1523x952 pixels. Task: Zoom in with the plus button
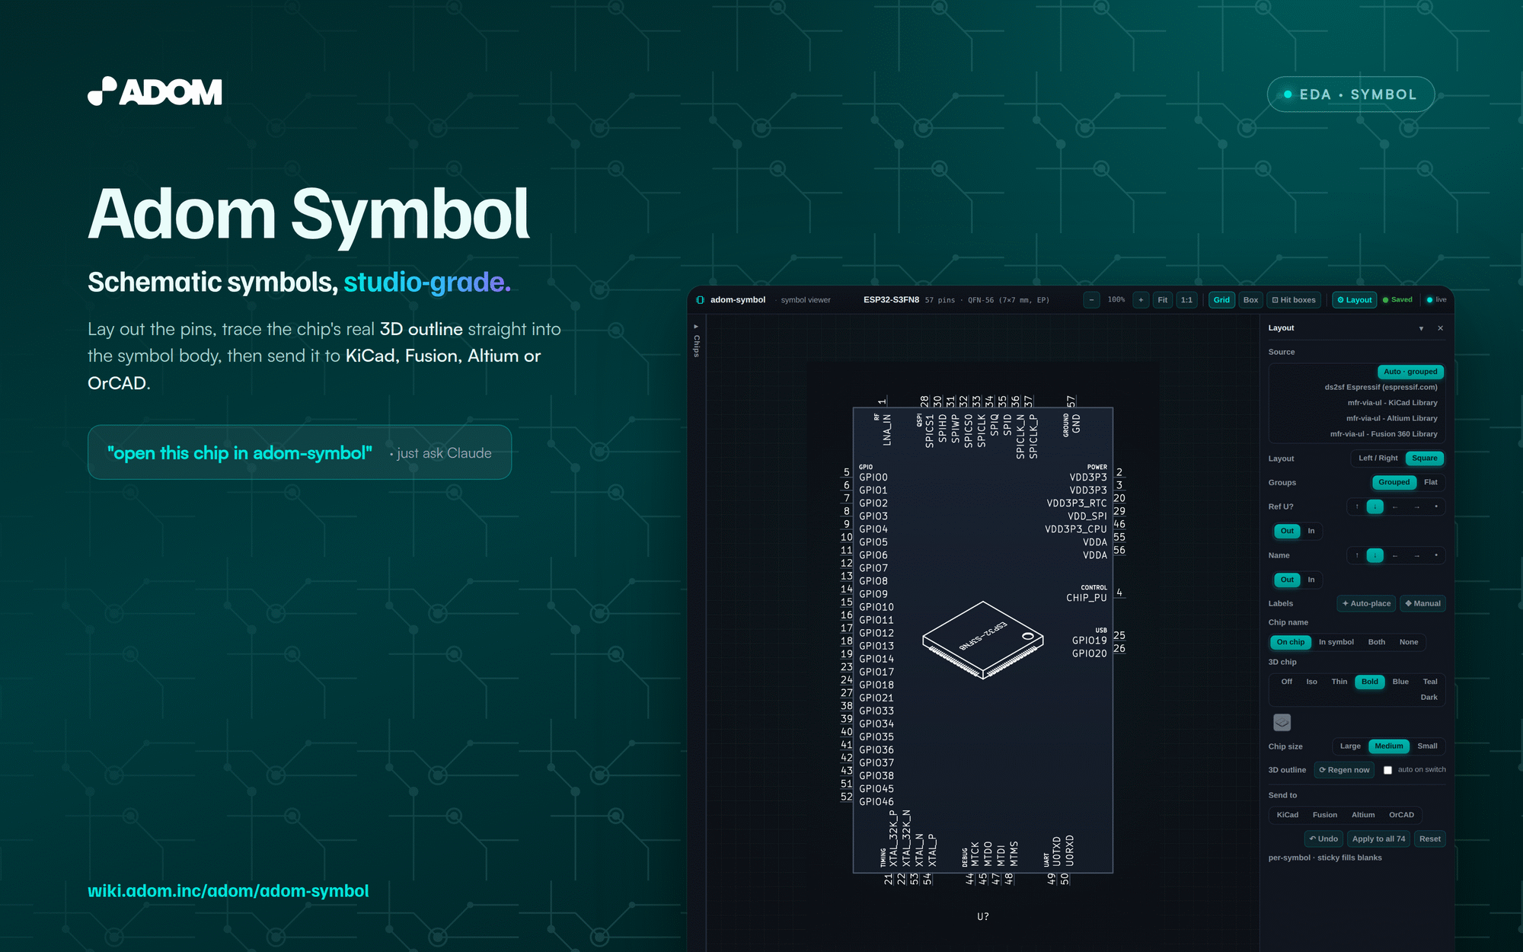coord(1141,300)
